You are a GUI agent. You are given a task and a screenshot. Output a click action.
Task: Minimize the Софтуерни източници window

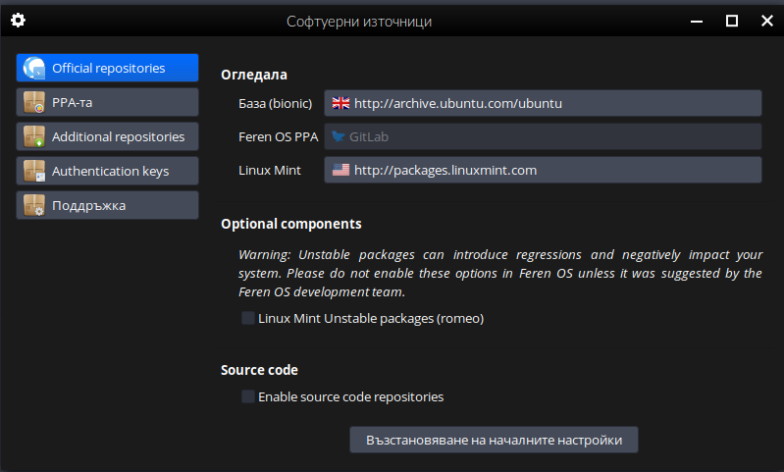point(697,21)
